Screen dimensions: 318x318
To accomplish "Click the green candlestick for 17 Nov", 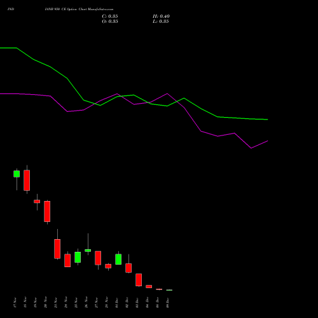I will (x=17, y=174).
